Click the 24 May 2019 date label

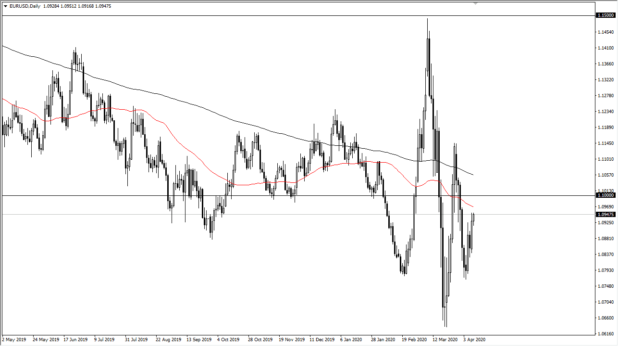coord(46,340)
